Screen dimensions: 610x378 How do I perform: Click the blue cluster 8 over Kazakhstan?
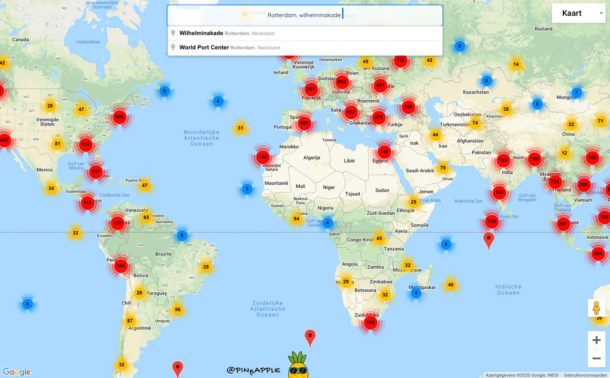tap(487, 81)
